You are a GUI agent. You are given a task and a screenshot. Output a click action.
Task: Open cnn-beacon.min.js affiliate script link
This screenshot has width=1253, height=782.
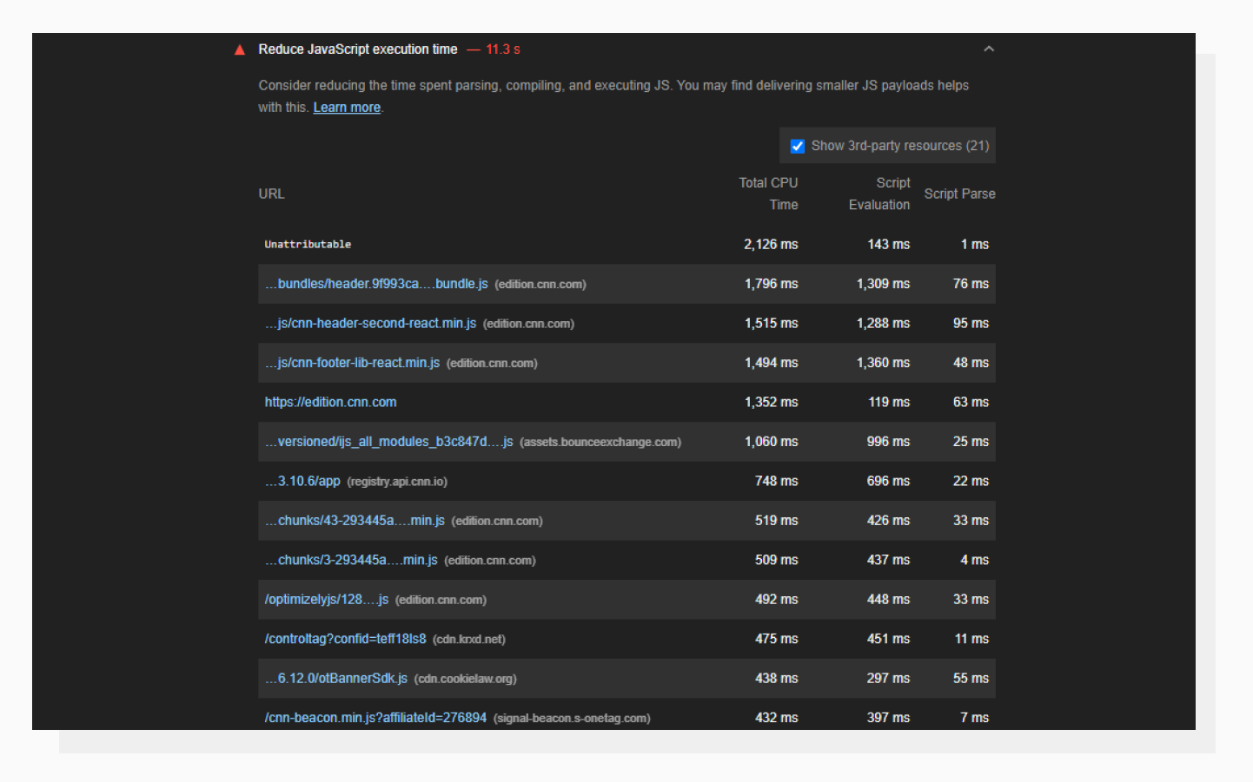[x=375, y=718]
